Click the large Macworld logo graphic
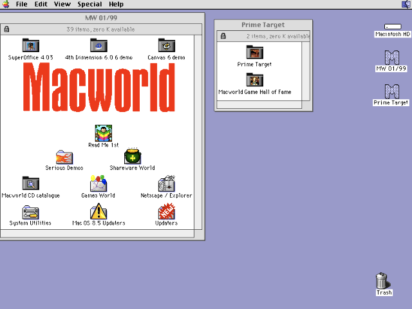The height and width of the screenshot is (309, 412). (99, 87)
